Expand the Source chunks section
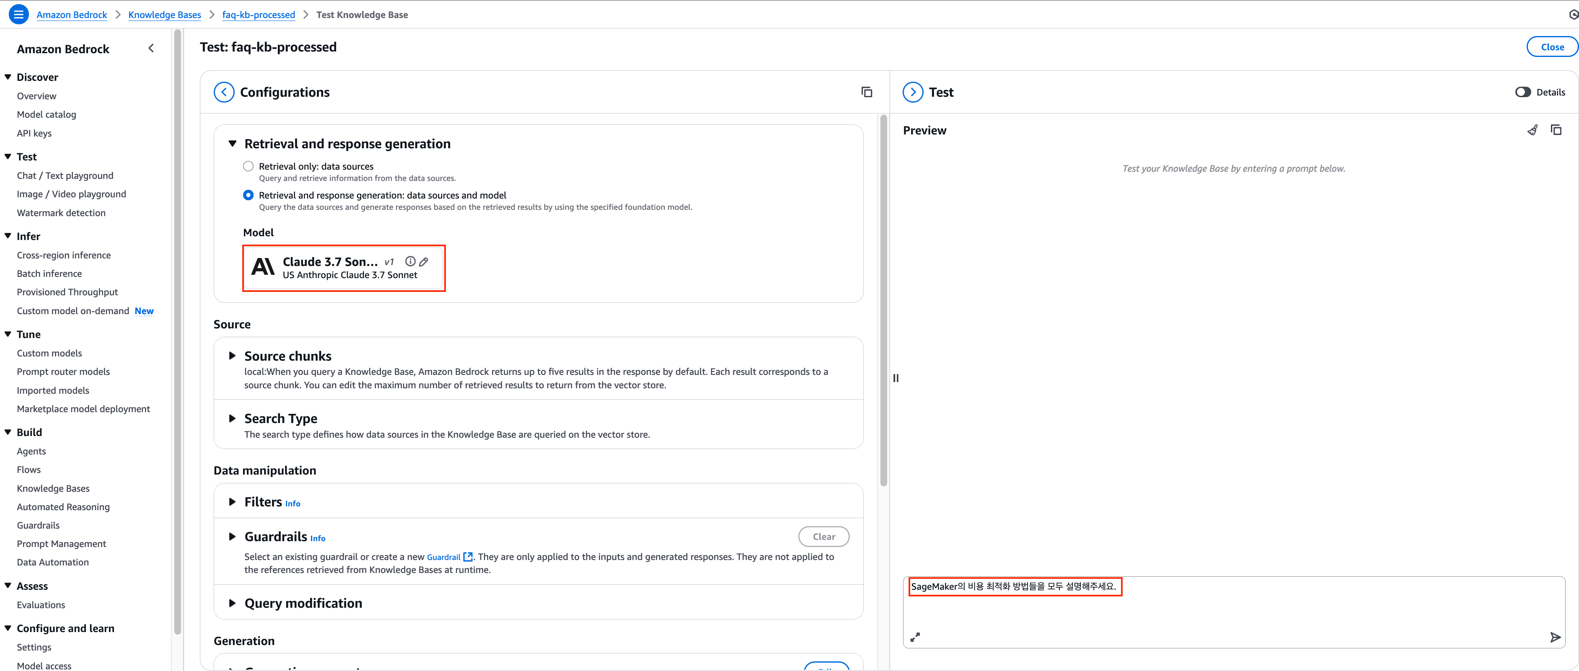This screenshot has width=1579, height=671. click(x=232, y=356)
